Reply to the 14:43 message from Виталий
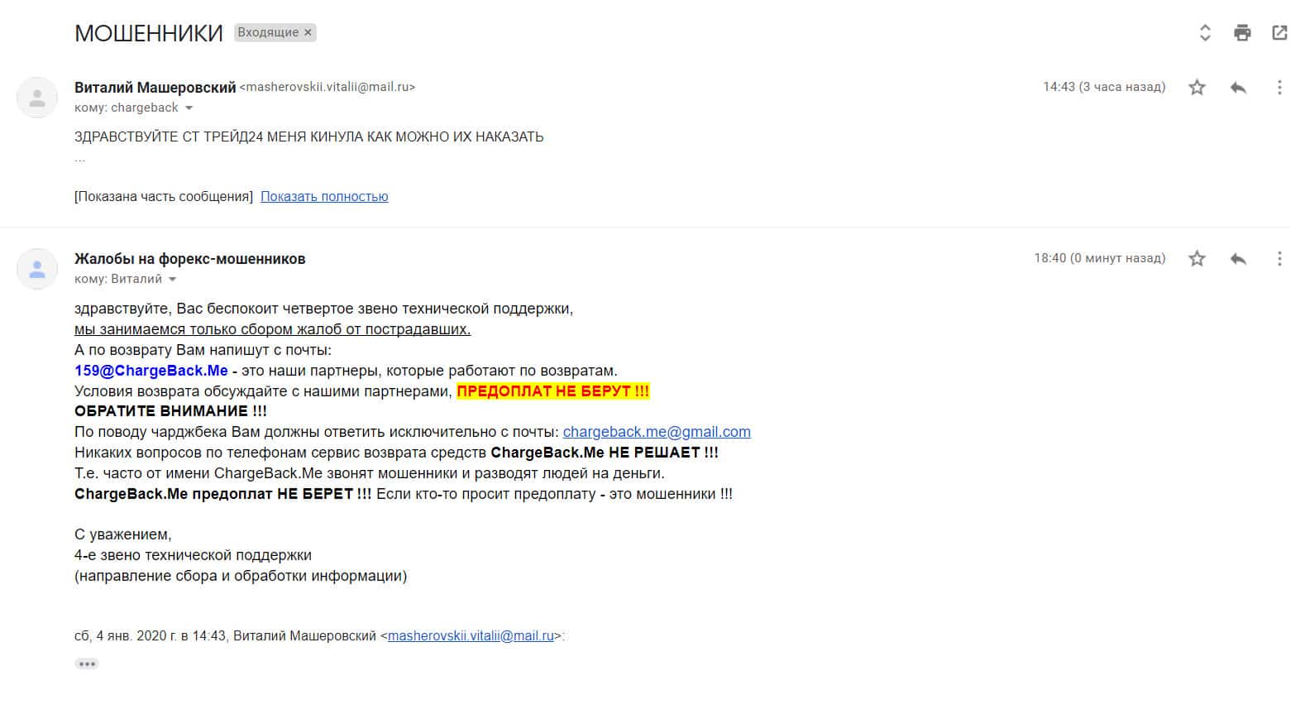This screenshot has width=1305, height=714. 1238,87
